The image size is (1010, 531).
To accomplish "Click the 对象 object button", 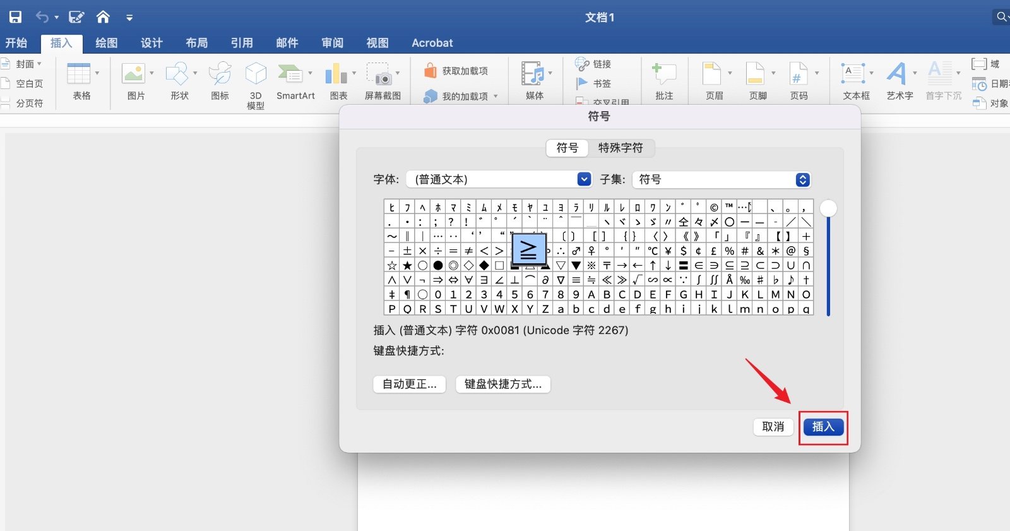I will (x=990, y=103).
